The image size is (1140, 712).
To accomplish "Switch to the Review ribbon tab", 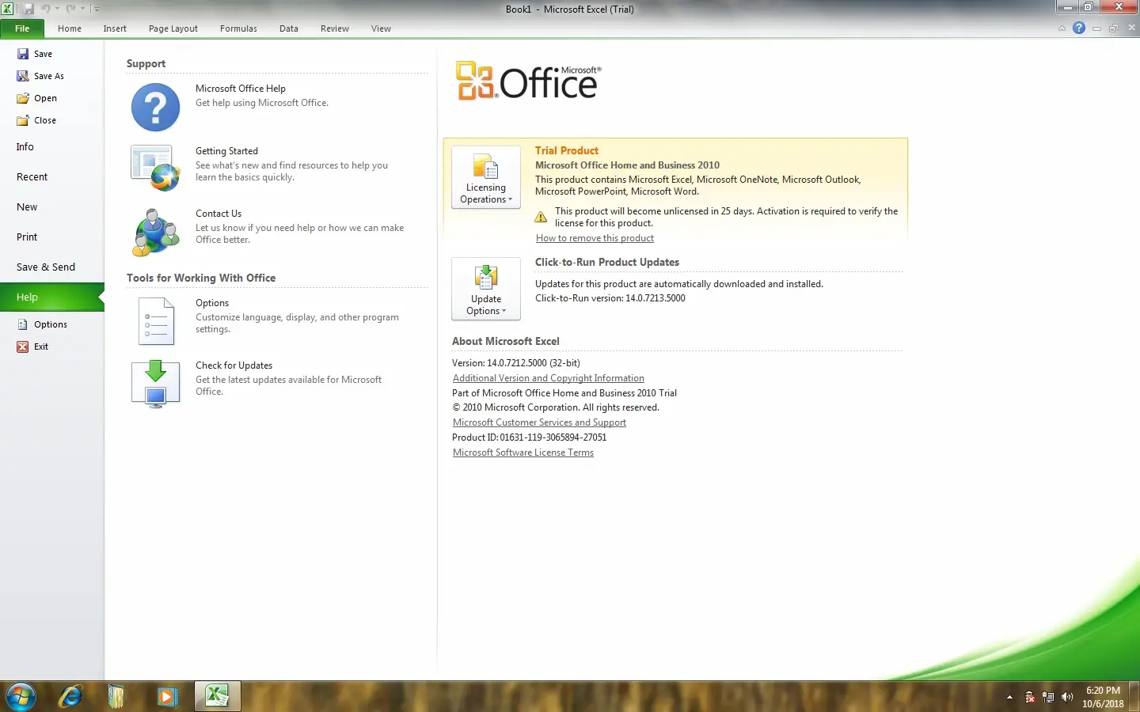I will (x=334, y=28).
